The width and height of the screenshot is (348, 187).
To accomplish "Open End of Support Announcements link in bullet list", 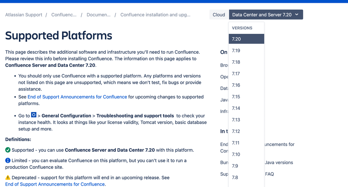I will point(77,97).
